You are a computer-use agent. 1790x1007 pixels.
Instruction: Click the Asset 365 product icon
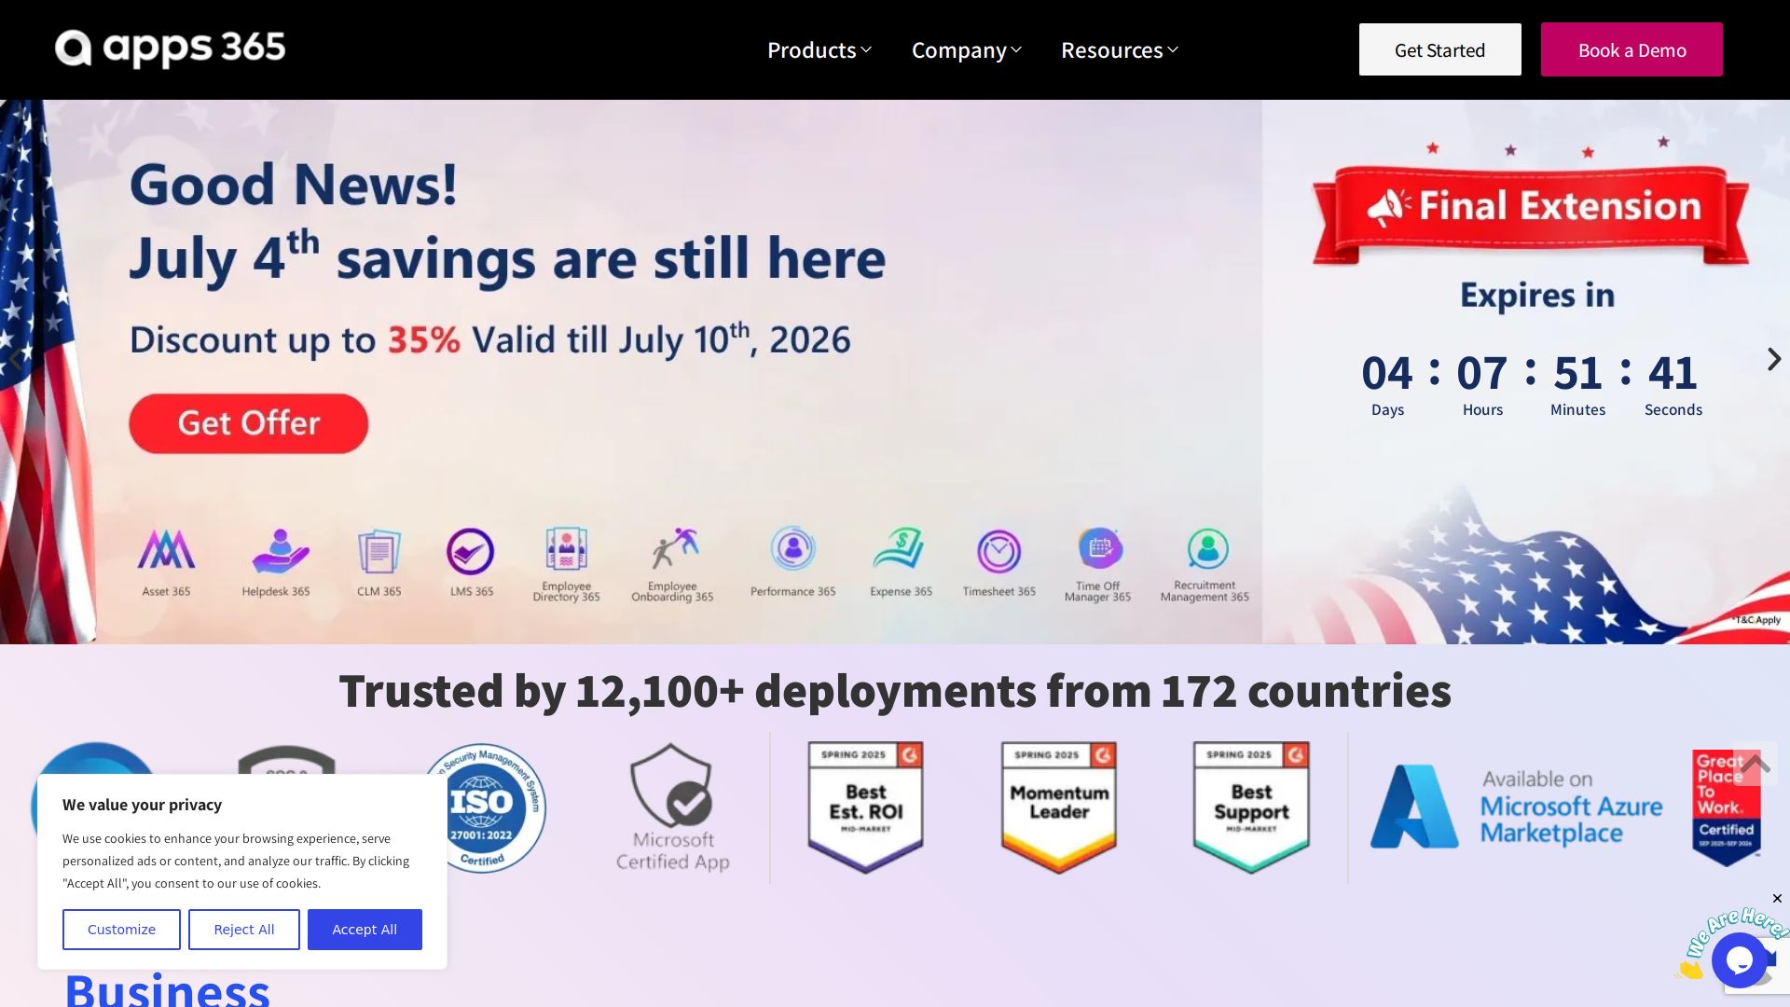click(166, 549)
